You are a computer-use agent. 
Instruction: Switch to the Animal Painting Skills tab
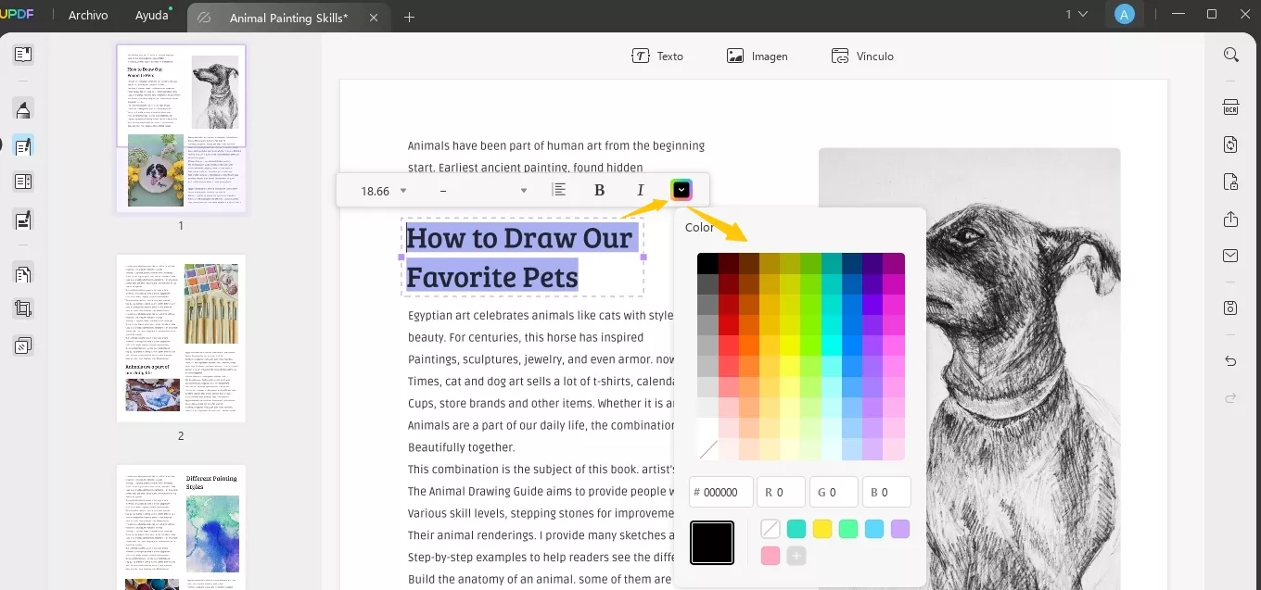click(288, 18)
